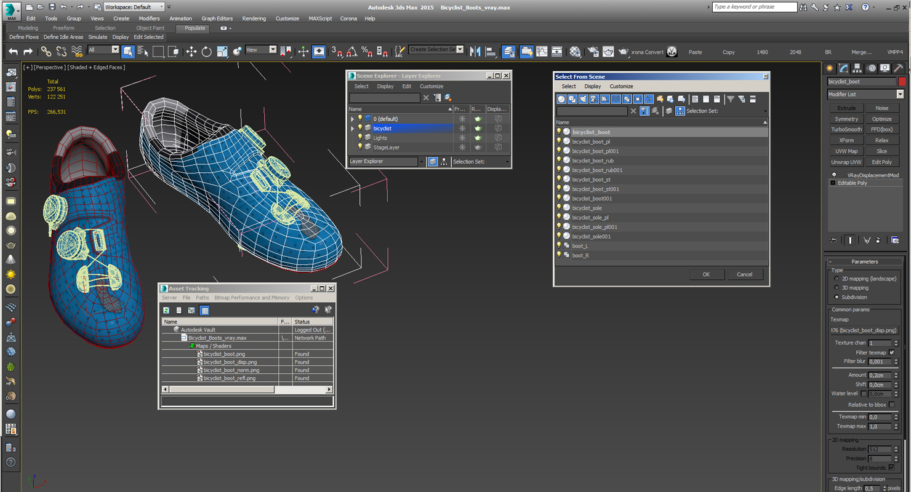
Task: Click the red object color swatch
Action: click(x=902, y=82)
